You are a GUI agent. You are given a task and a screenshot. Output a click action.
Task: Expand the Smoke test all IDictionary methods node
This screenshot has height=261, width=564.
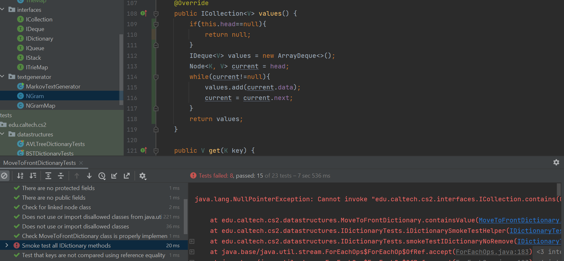7,245
